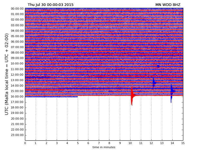Click the 12:00:00 hour tick label
The width and height of the screenshot is (208, 156).
click(17, 75)
